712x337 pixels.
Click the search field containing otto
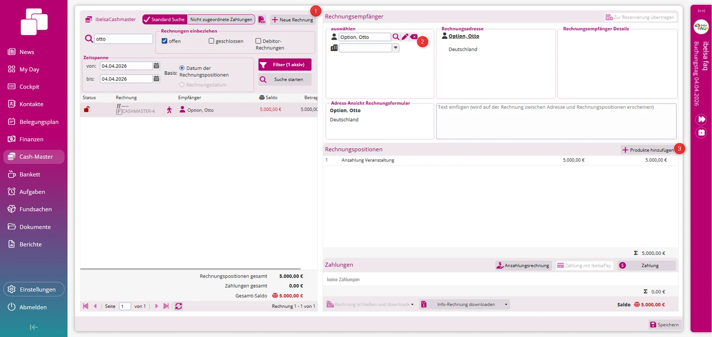[x=123, y=39]
